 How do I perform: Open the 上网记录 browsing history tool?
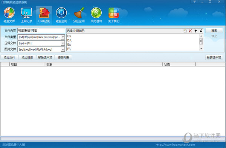coord(26,15)
